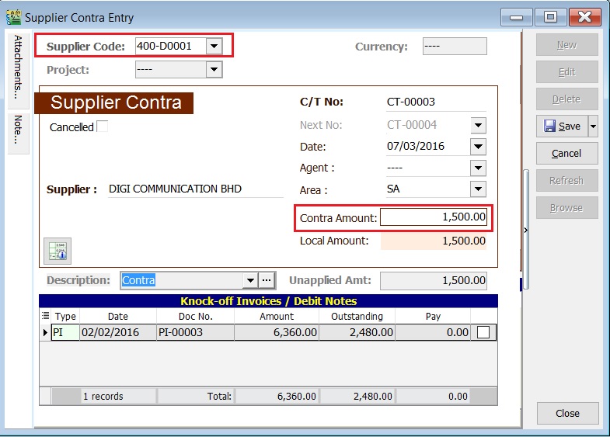Viewport: 610px width, 437px height.
Task: Click the Local Amount value 1,500.00
Action: (x=434, y=241)
